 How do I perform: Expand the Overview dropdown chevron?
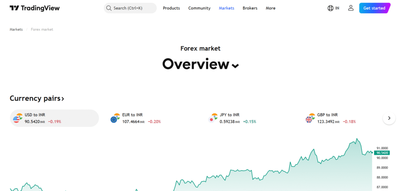pos(235,66)
